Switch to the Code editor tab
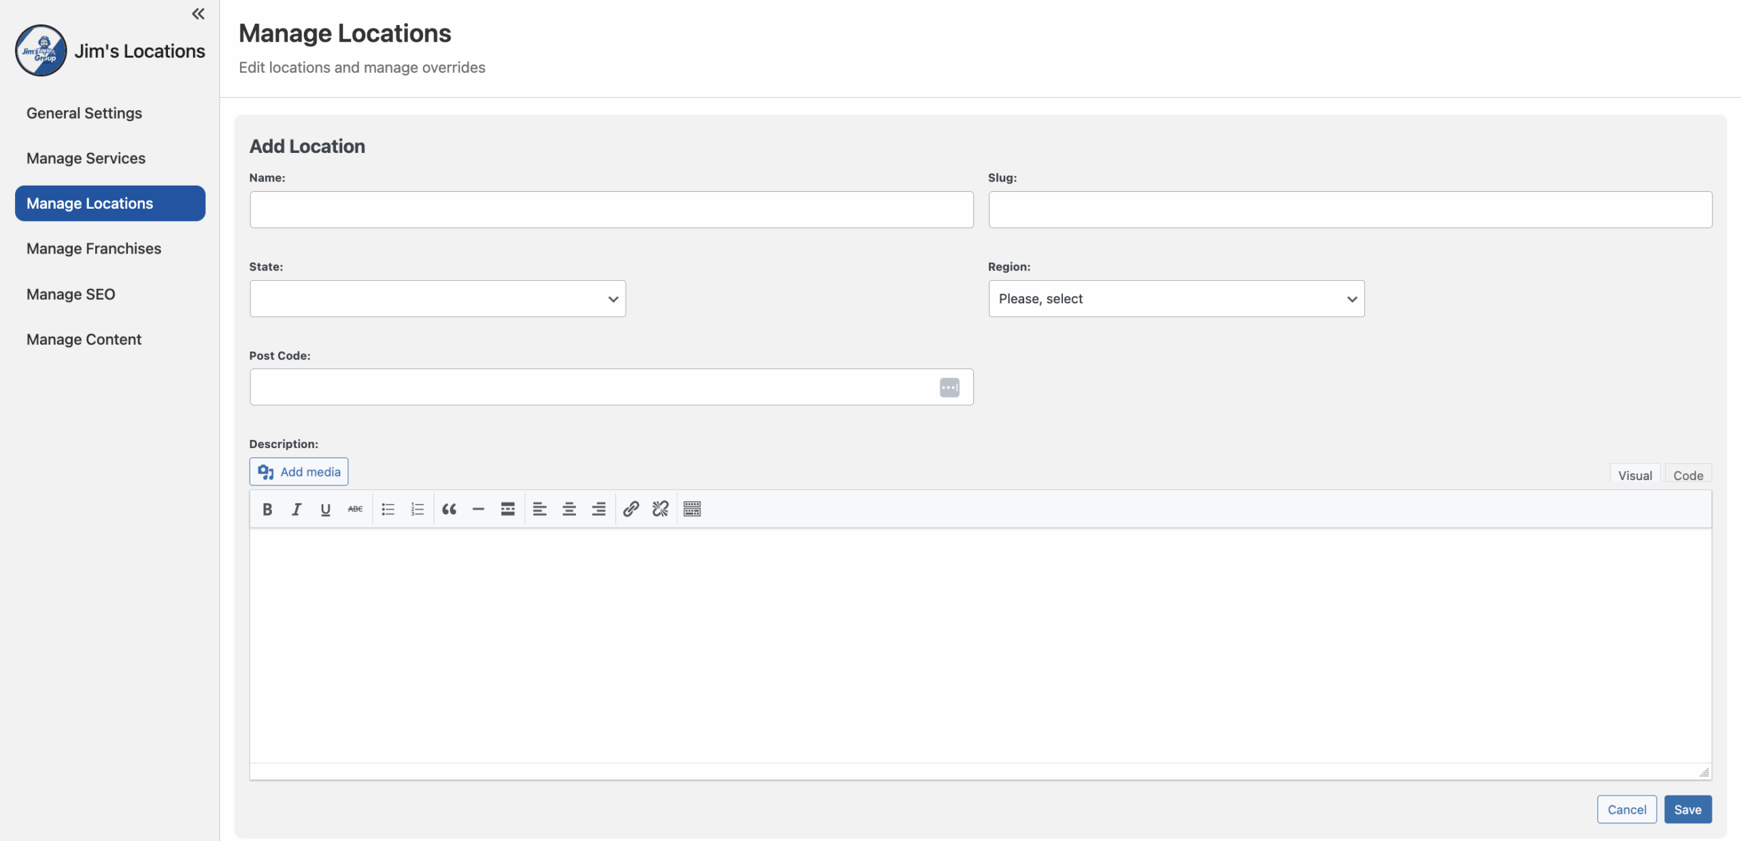 pyautogui.click(x=1687, y=475)
